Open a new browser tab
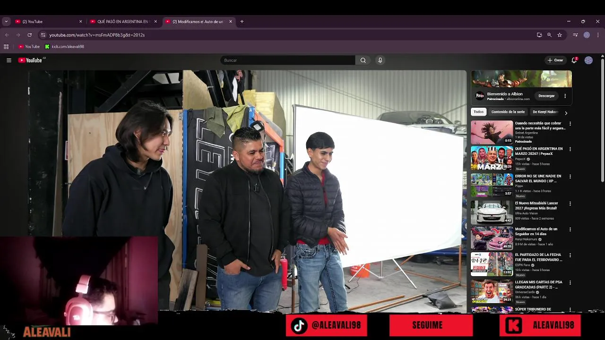605x340 pixels. pos(242,22)
